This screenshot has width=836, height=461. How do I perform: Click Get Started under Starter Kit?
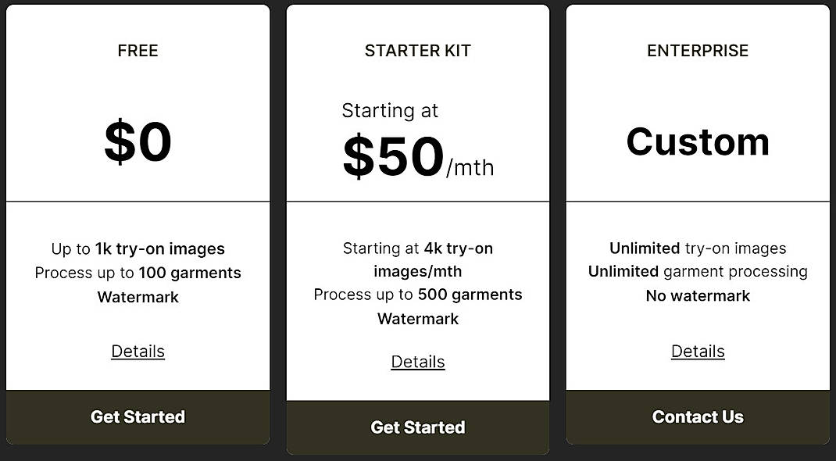417,427
